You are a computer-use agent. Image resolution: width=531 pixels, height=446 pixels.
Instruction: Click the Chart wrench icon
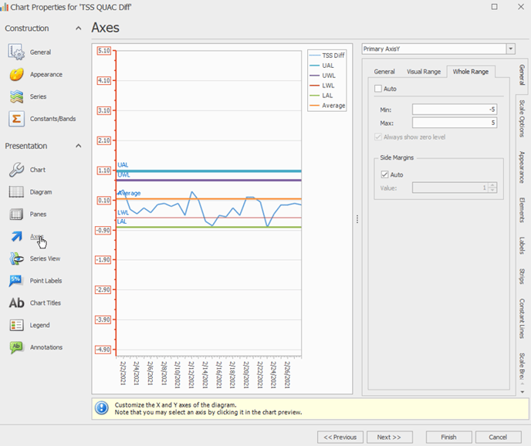[x=16, y=170]
